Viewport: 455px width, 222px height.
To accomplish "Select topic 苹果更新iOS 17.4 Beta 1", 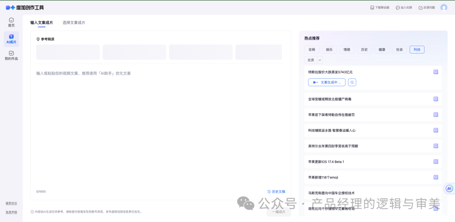I will (x=326, y=162).
